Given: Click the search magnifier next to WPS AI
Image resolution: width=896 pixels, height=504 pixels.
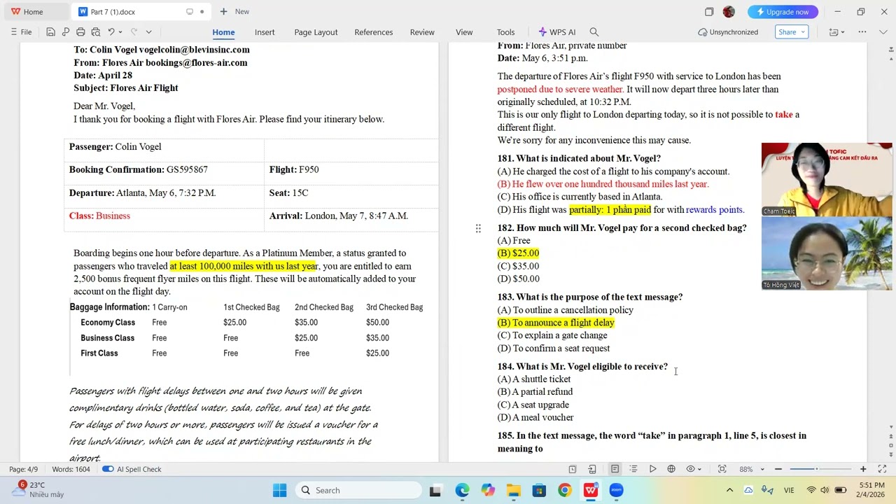Looking at the screenshot, I should tap(594, 32).
